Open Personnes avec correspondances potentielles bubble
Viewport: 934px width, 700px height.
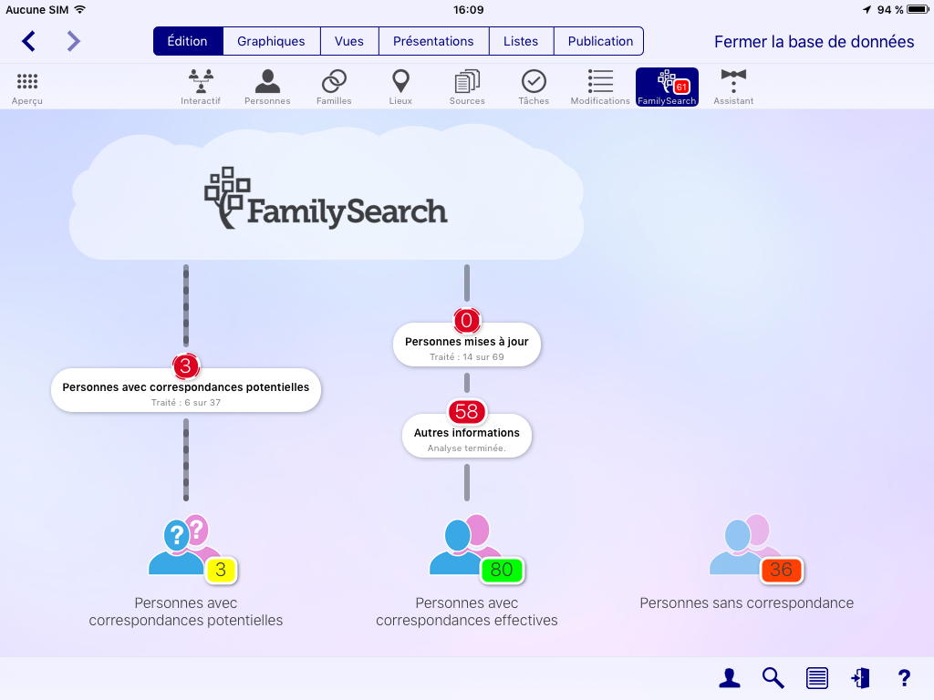coord(186,390)
